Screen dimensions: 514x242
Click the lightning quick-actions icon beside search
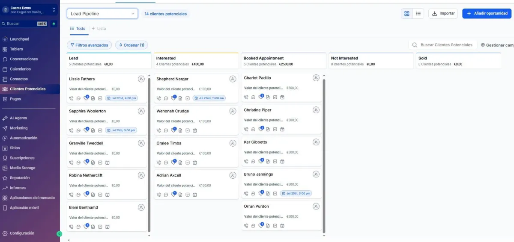(54, 24)
